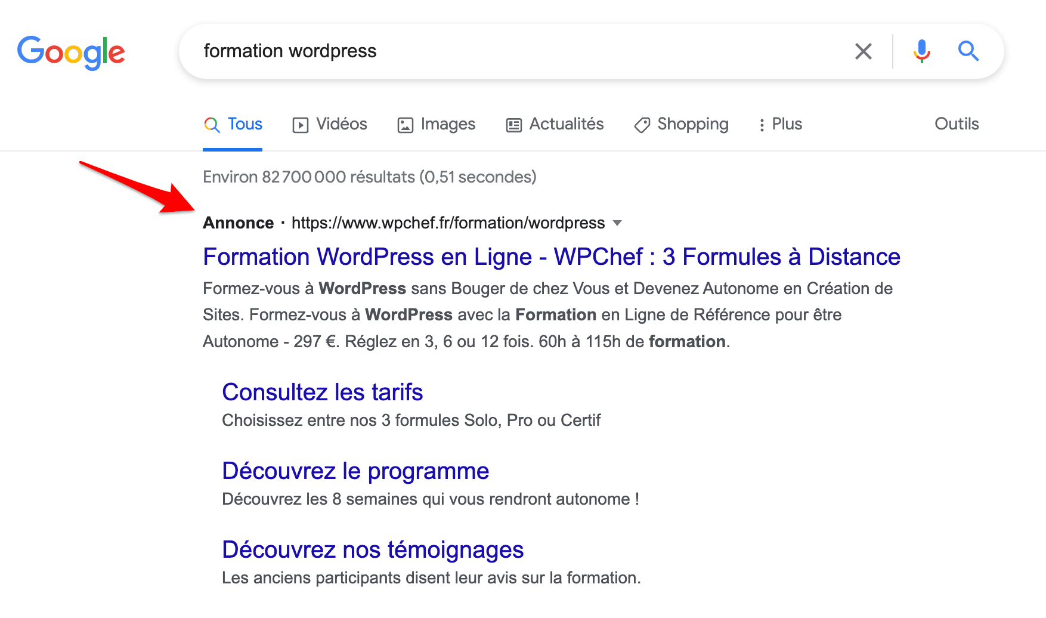Click the Images picture icon

[406, 125]
